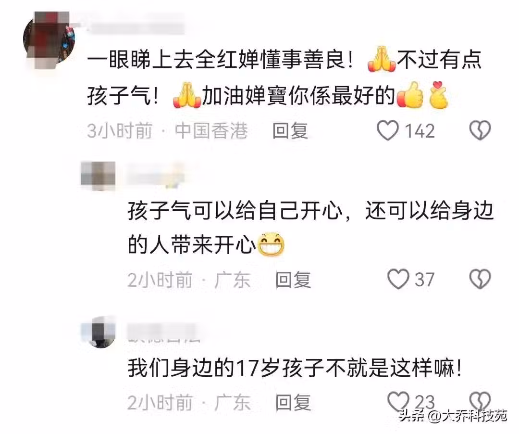The image size is (519, 434).
Task: Tap broken heart on the 37-likes reply
Action: 480,279
